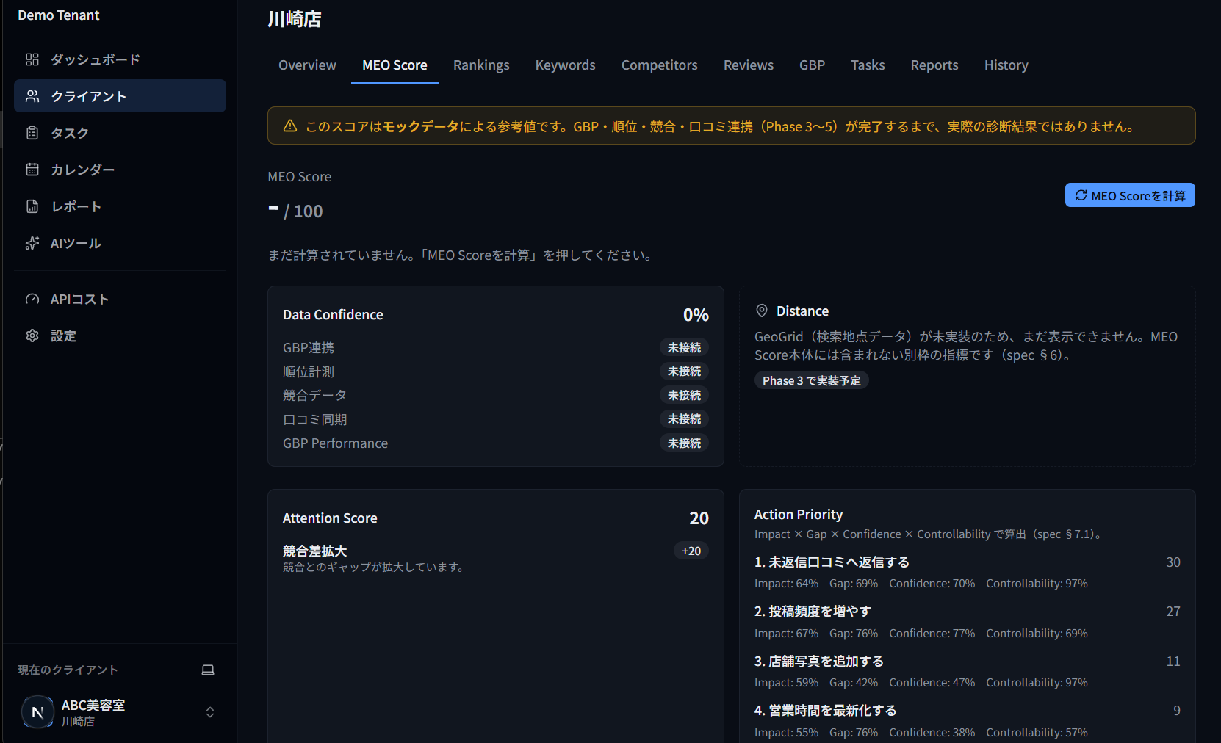This screenshot has width=1221, height=743.
Task: Switch to the Rankings tab
Action: [481, 65]
